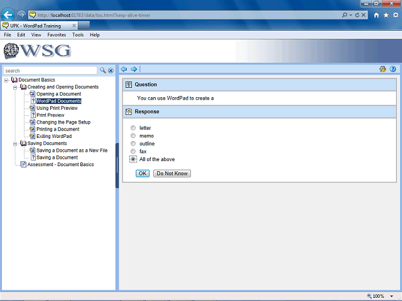Image resolution: width=402 pixels, height=301 pixels.
Task: Open the Tools menu
Action: click(78, 35)
